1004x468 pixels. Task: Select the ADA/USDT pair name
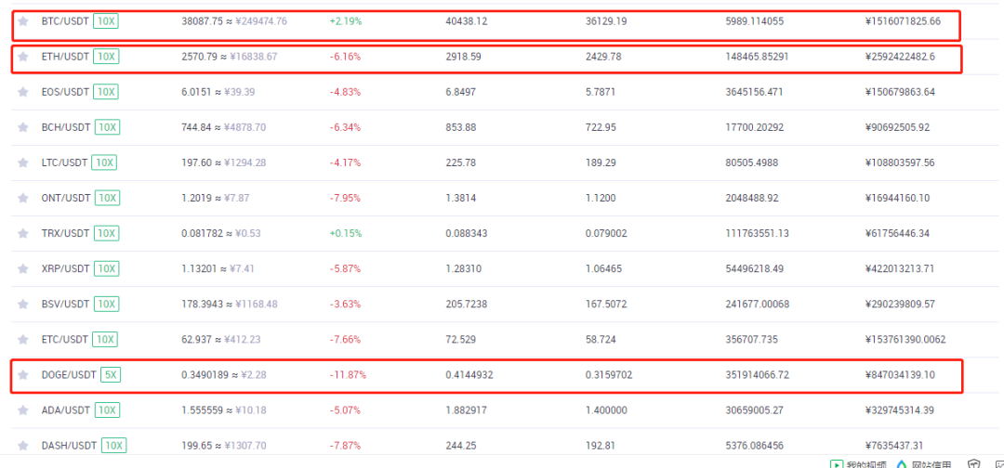point(65,409)
